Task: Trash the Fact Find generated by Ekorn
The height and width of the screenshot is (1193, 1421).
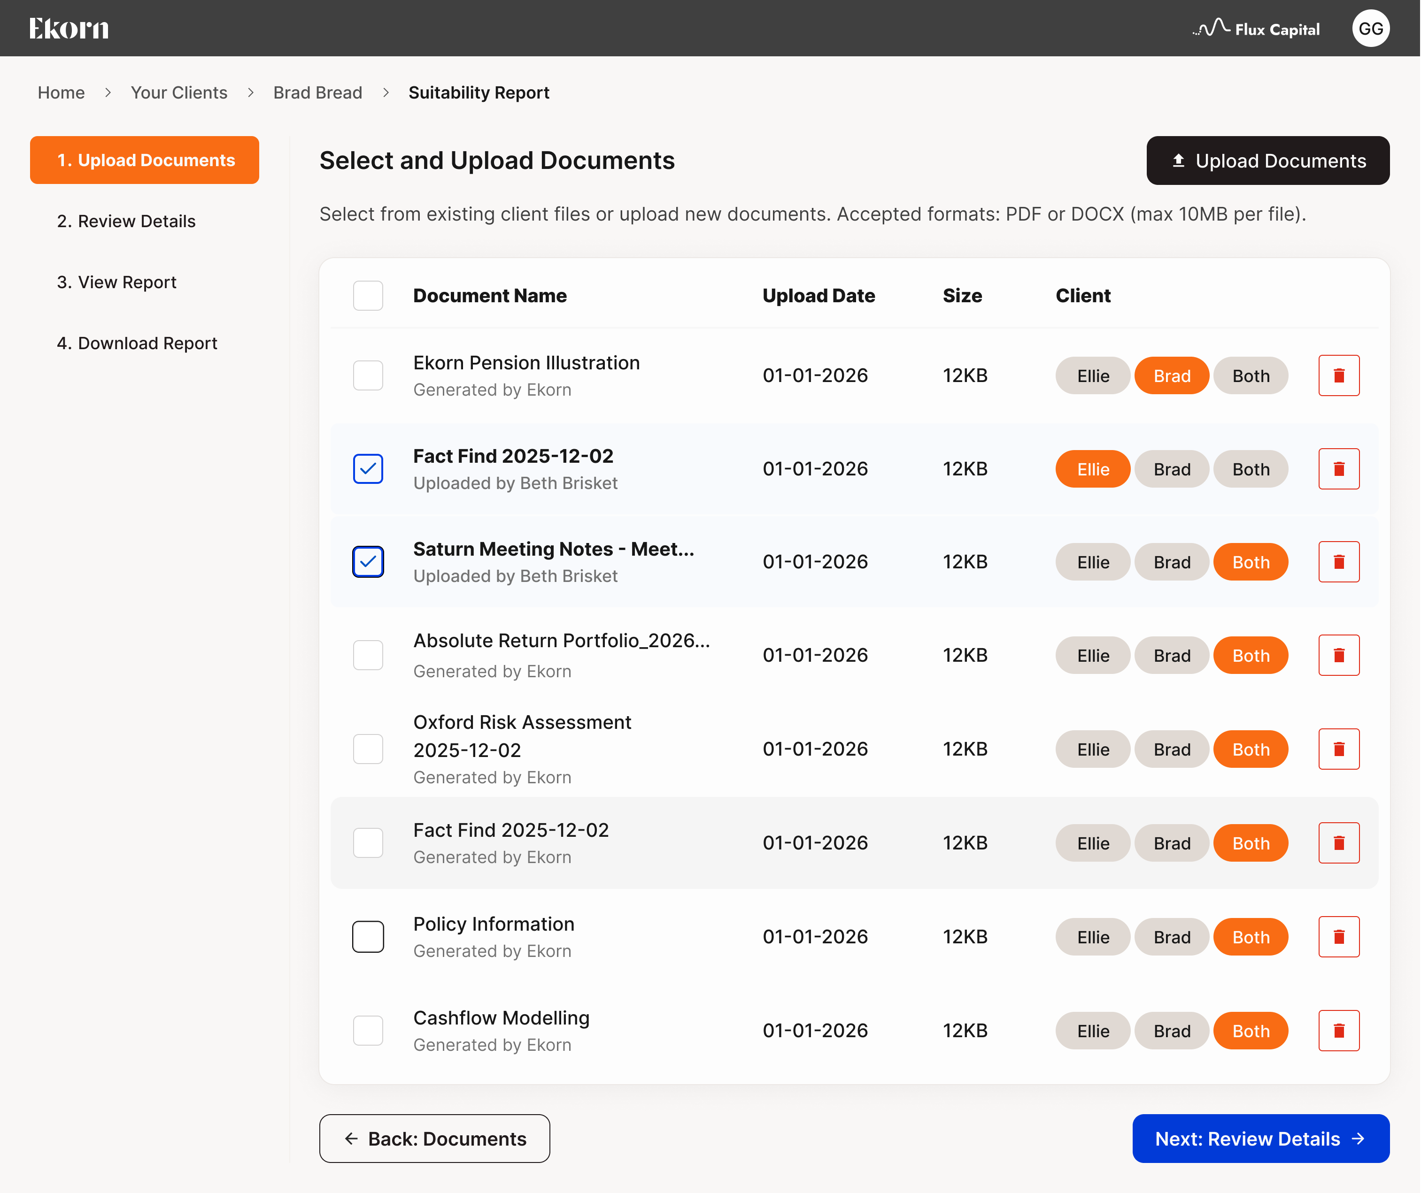Action: (x=1338, y=843)
